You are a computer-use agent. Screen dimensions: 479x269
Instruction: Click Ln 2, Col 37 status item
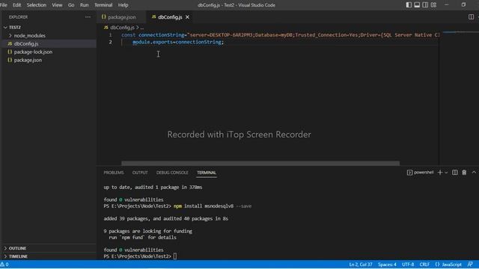click(361, 265)
